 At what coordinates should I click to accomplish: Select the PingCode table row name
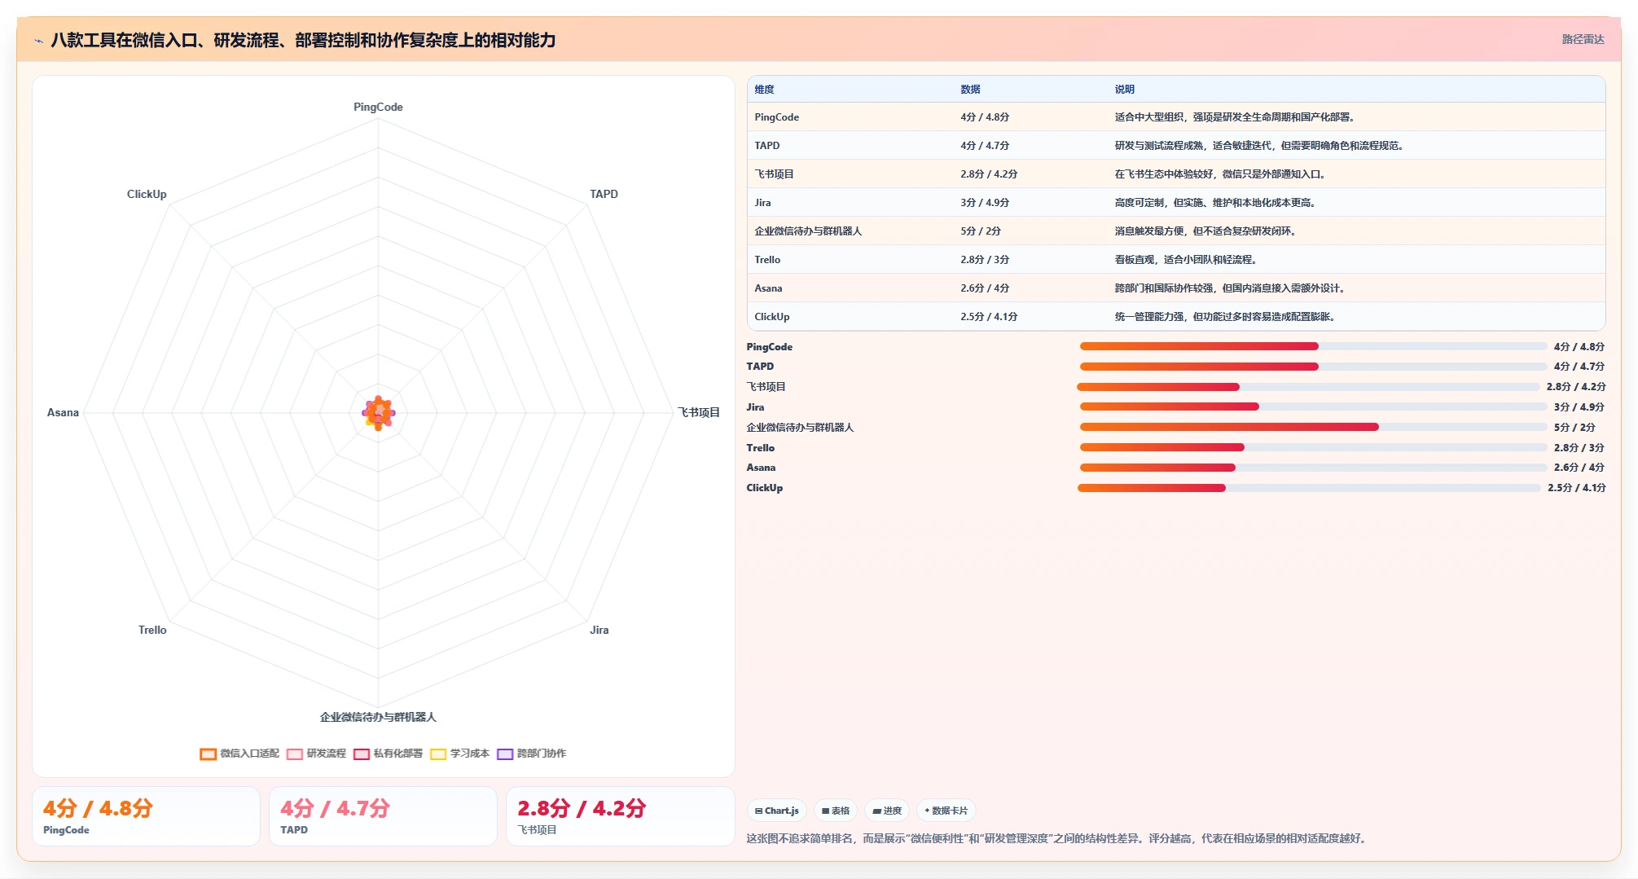pyautogui.click(x=776, y=117)
